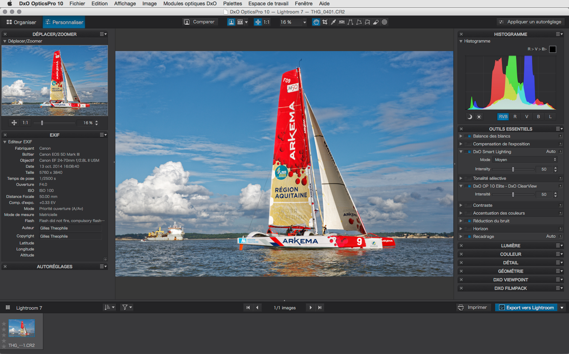
Task: Open the Apple menu
Action: click(x=10, y=4)
